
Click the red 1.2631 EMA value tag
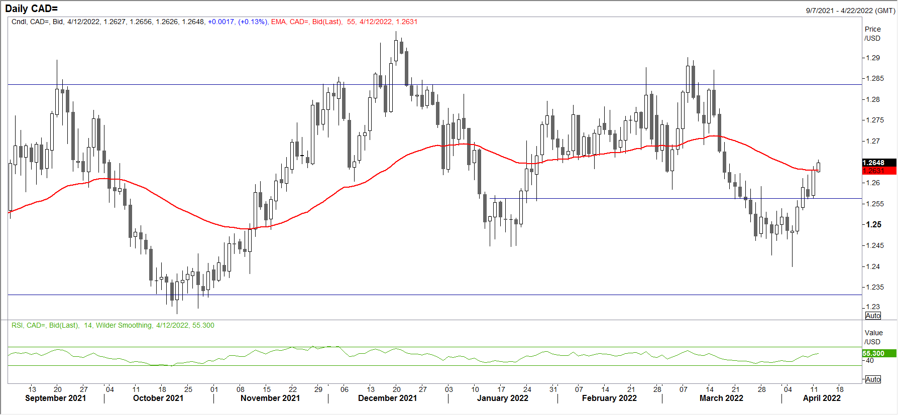pyautogui.click(x=879, y=171)
